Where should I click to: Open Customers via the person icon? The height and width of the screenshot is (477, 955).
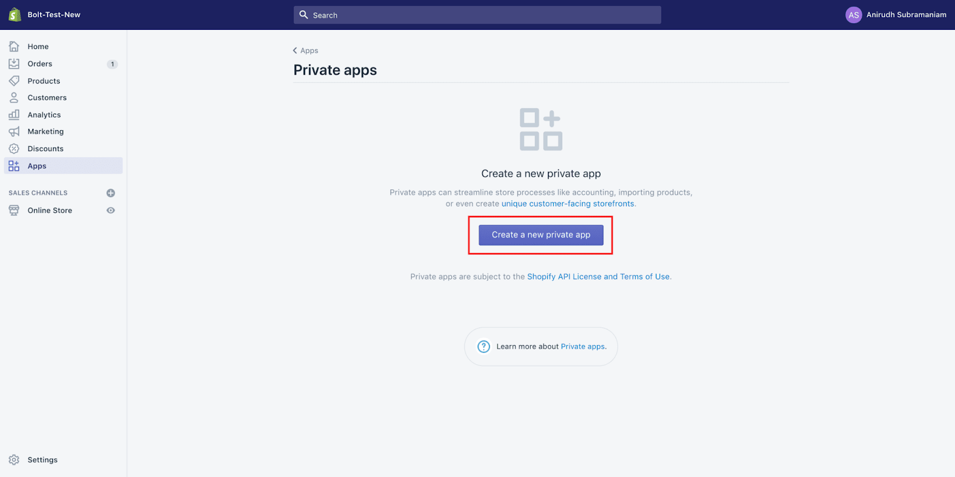pyautogui.click(x=14, y=97)
